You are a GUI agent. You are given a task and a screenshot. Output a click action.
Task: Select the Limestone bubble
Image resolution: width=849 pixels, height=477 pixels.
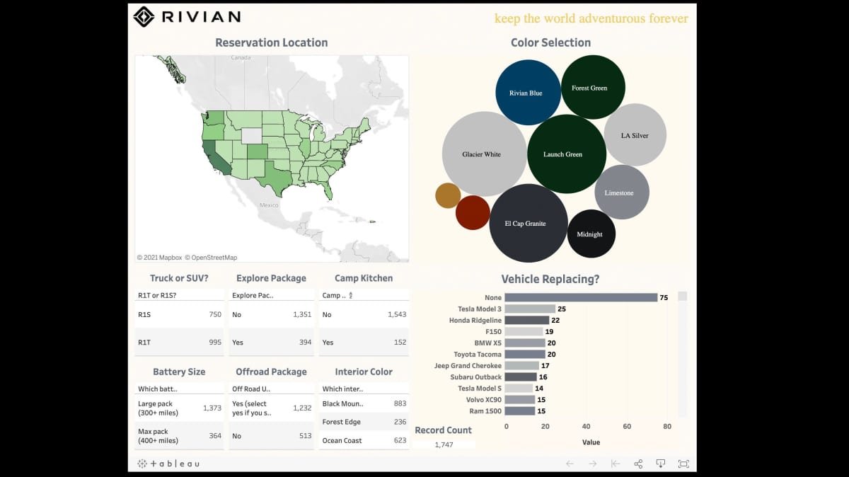pos(622,192)
